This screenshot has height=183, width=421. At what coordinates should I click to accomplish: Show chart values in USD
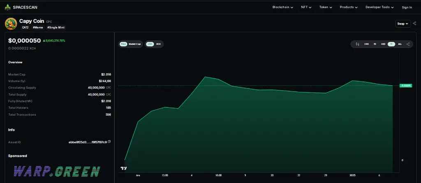click(150, 44)
